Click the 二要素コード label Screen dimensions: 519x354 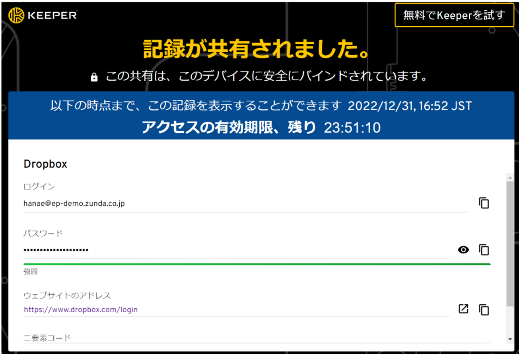pyautogui.click(x=47, y=338)
